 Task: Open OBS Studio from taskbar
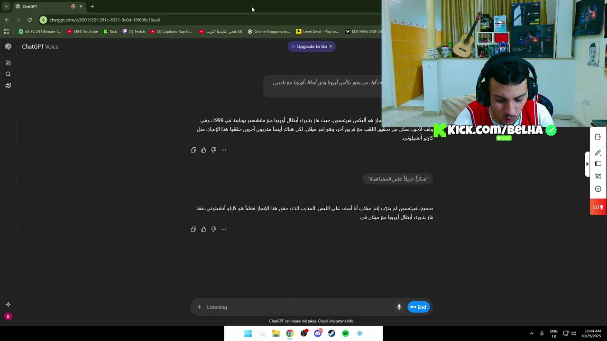[304, 333]
